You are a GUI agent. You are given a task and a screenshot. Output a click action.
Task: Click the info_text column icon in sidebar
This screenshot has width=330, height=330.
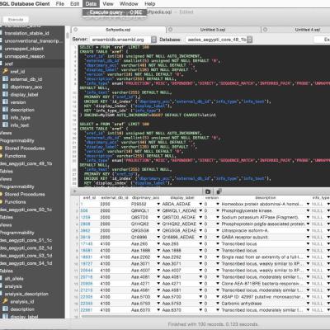5,125
